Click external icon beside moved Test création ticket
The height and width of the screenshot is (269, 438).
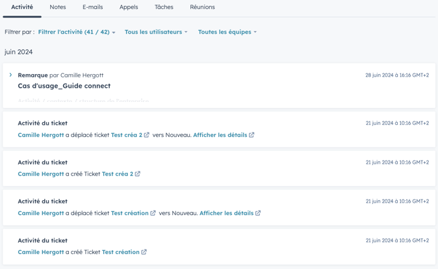tap(153, 213)
